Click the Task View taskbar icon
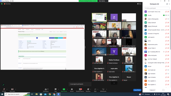 tap(32, 94)
